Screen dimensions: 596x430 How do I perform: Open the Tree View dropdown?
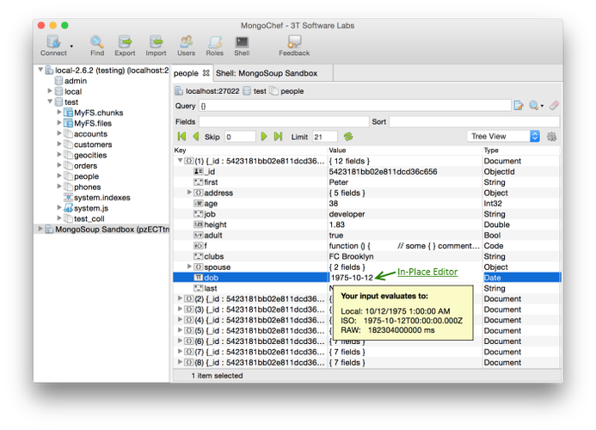click(x=503, y=136)
